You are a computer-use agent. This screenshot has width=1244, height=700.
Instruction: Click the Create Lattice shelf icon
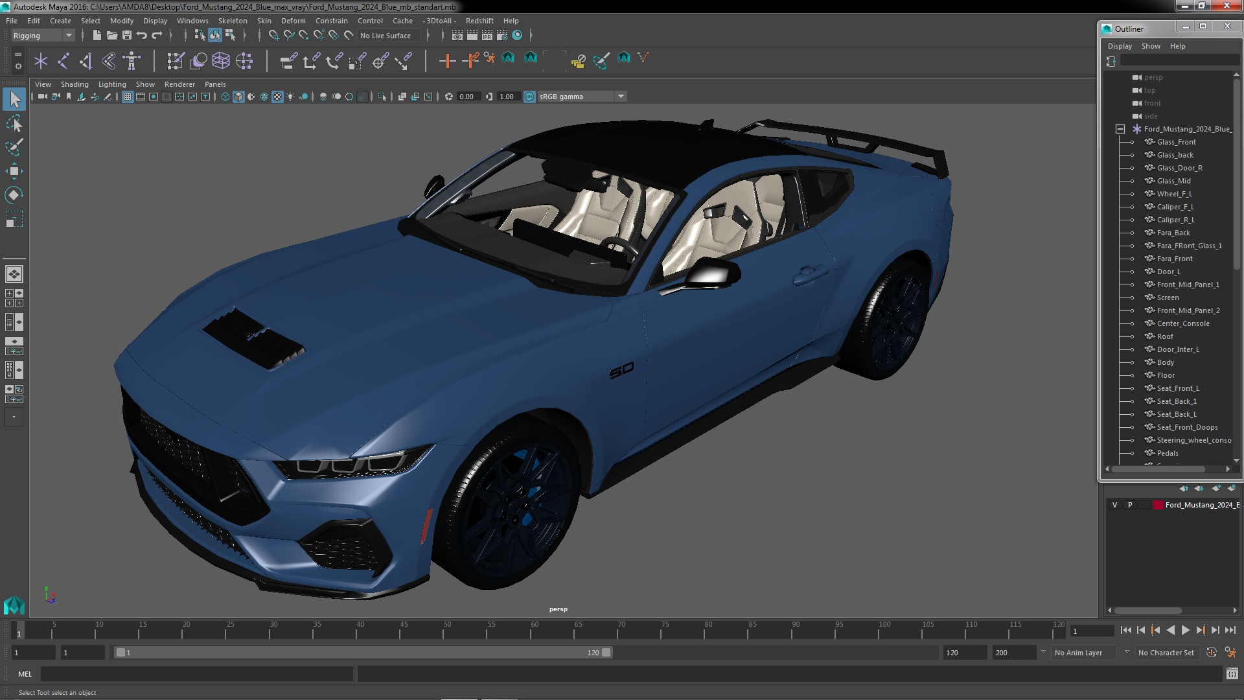(221, 61)
